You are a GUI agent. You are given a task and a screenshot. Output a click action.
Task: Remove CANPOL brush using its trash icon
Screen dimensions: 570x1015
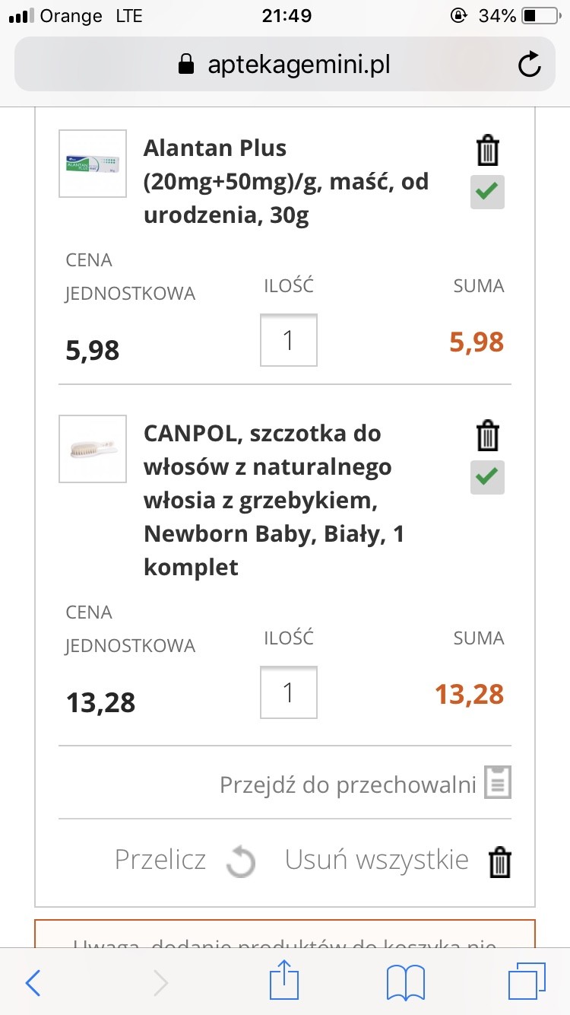coord(487,437)
